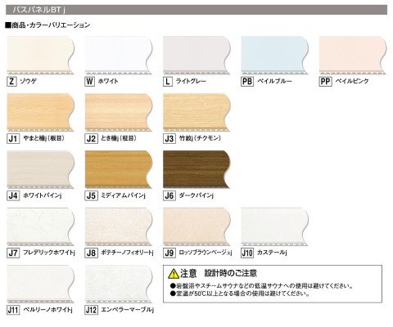Viewport: 393px width, 327px height.
Task: Click the J11 ベルリーノホワイト swatch
Action: pos(40,284)
